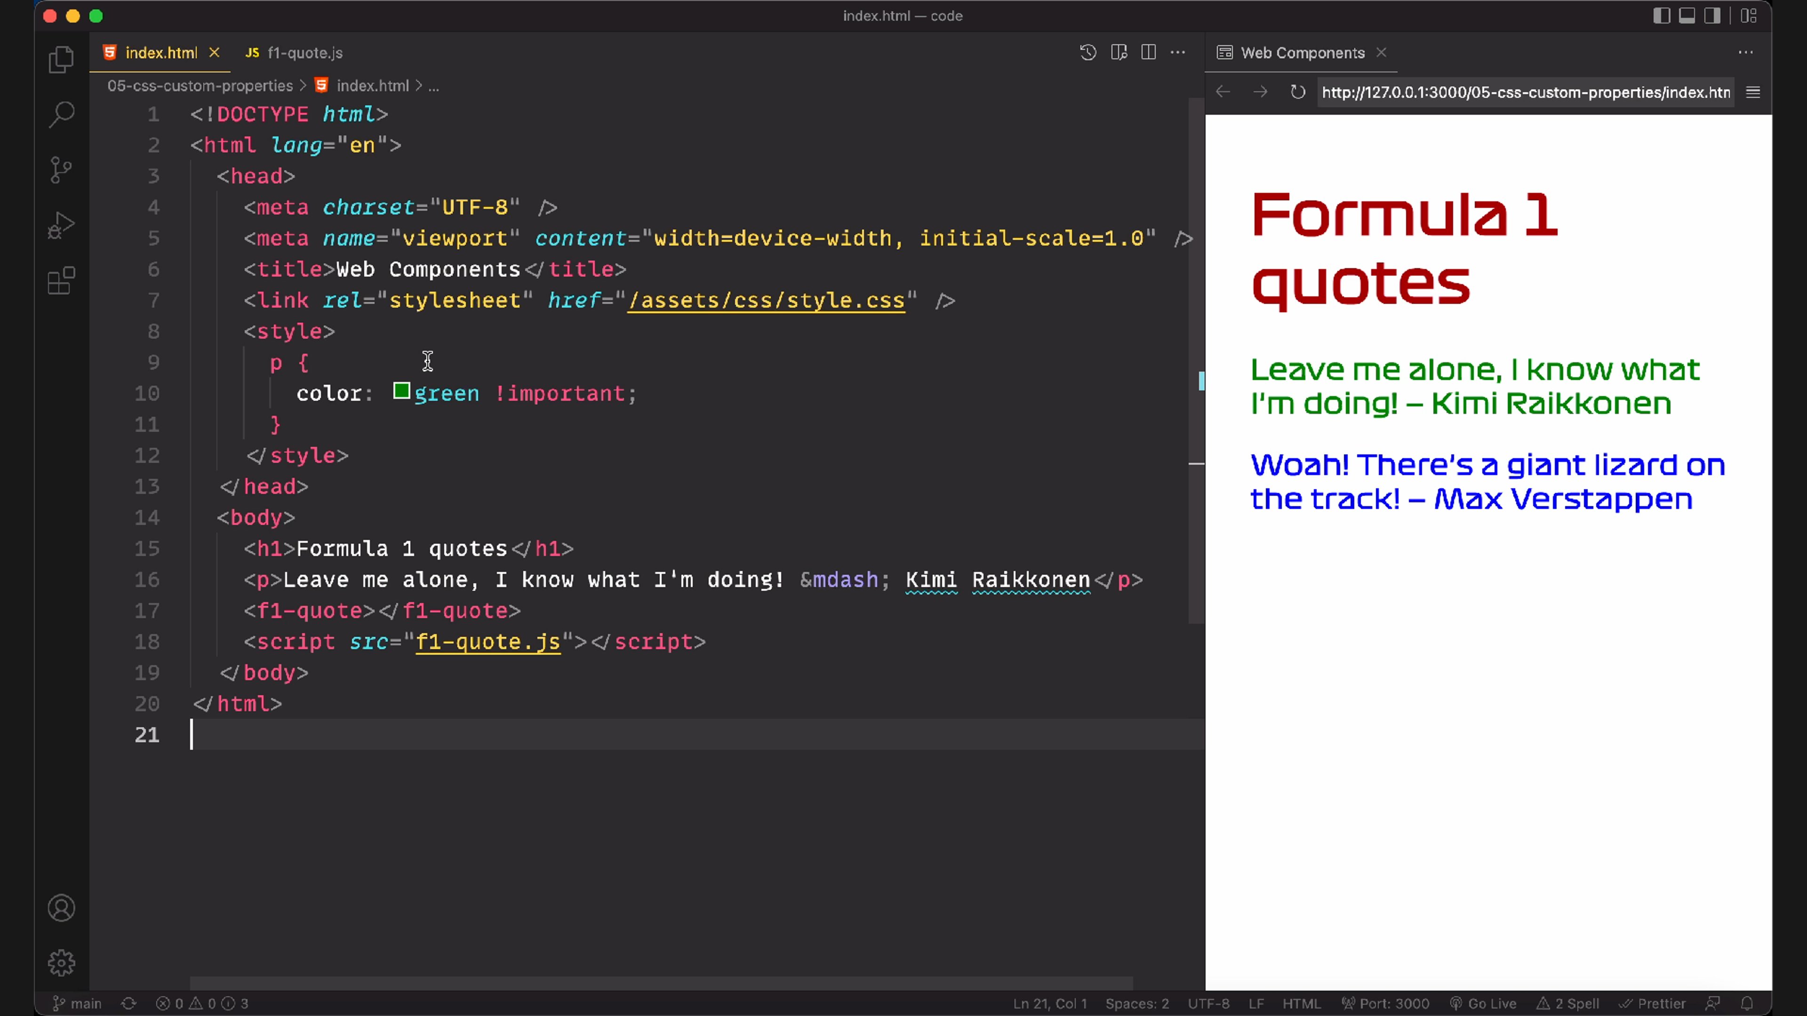Open editor More Actions ellipsis menu
The image size is (1807, 1016).
(x=1178, y=53)
